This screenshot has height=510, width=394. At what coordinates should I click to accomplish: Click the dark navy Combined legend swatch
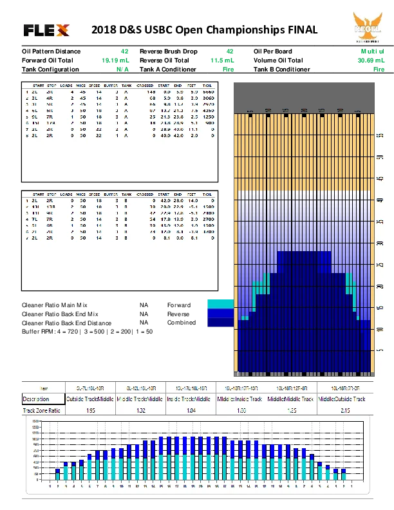[220, 322]
